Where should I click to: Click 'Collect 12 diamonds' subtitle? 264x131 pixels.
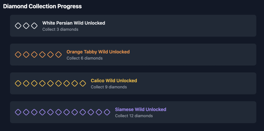click(134, 116)
